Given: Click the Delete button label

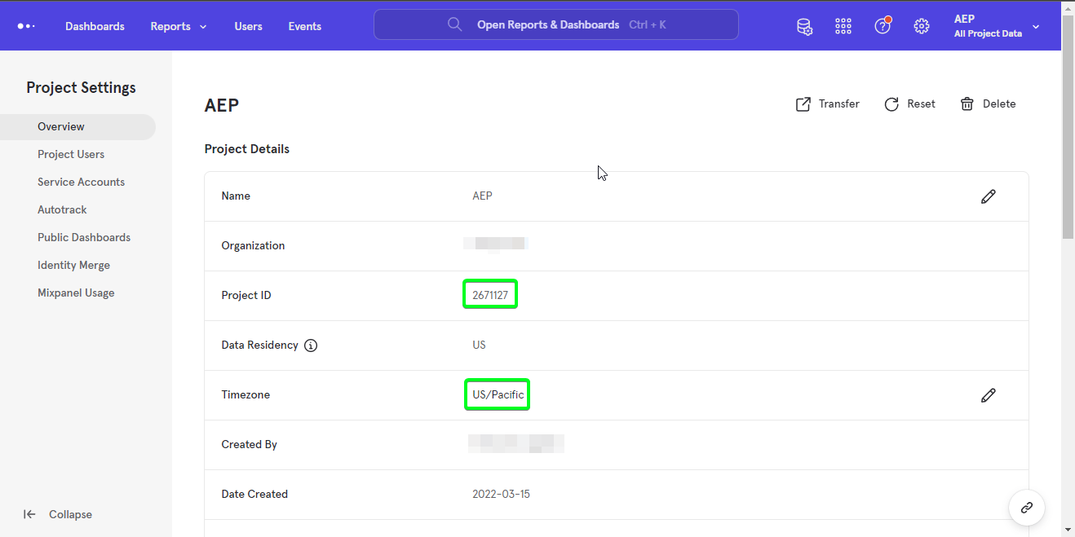Looking at the screenshot, I should click(x=999, y=104).
